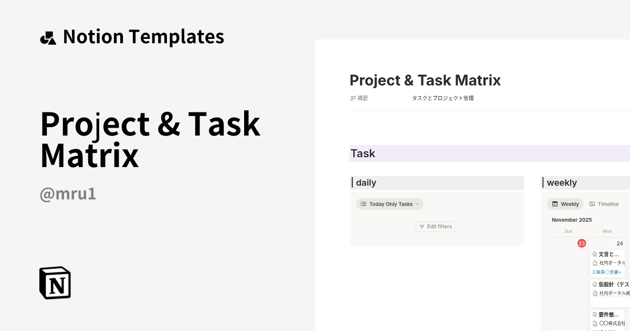Open the @mru1 creator link
Screen dimensions: 630x331
pyautogui.click(x=68, y=194)
